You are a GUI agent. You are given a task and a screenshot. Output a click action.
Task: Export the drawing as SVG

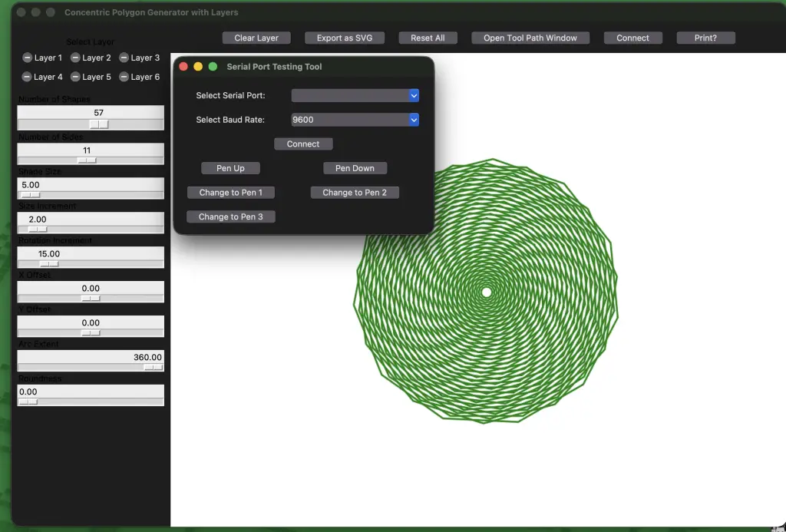(345, 38)
